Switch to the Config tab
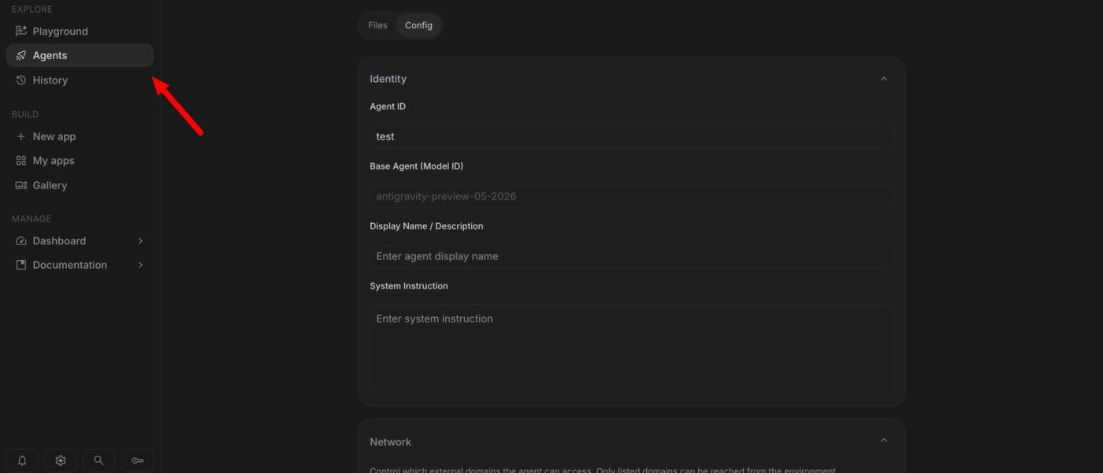The width and height of the screenshot is (1103, 473). pyautogui.click(x=418, y=25)
